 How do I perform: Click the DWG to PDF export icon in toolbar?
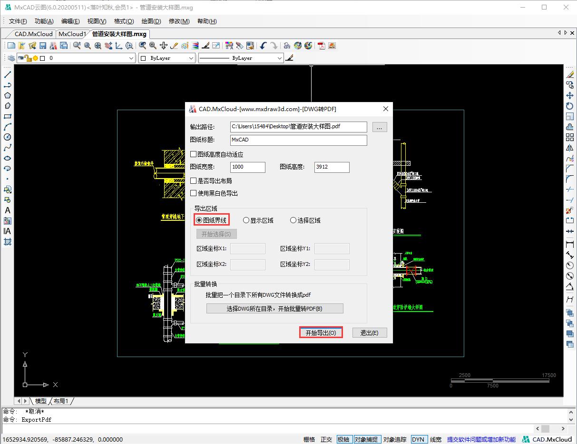click(x=322, y=46)
